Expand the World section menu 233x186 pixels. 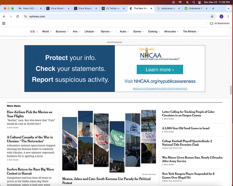(47, 31)
